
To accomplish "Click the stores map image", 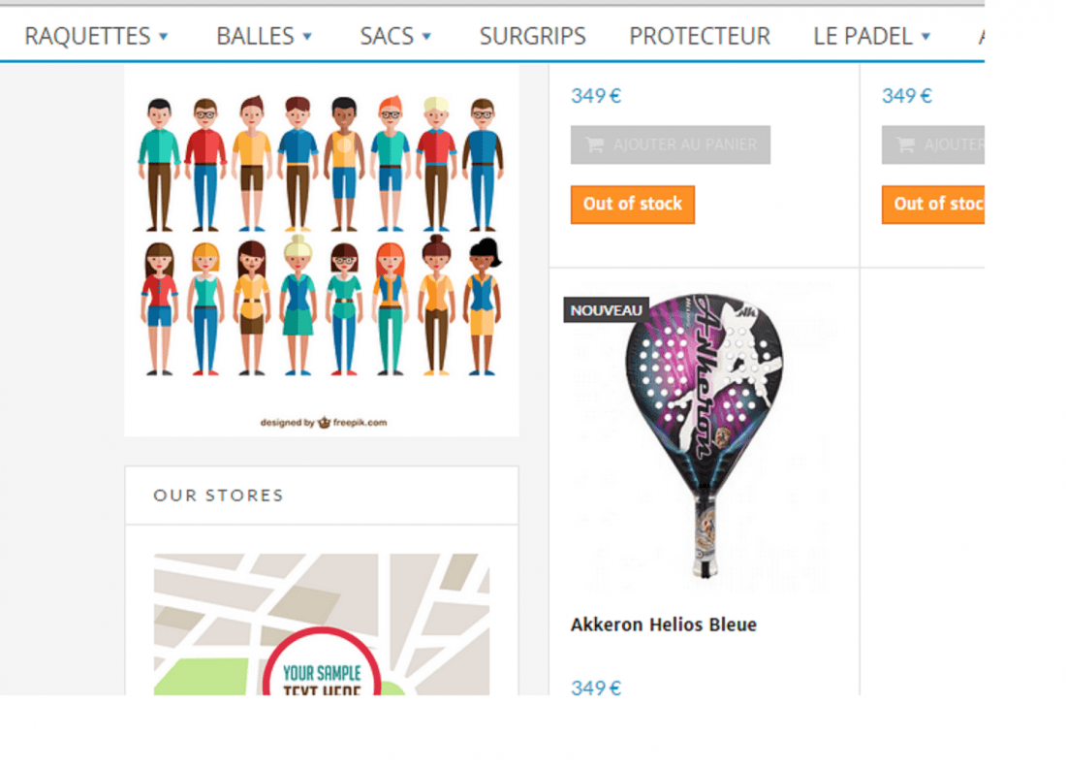I will (322, 624).
